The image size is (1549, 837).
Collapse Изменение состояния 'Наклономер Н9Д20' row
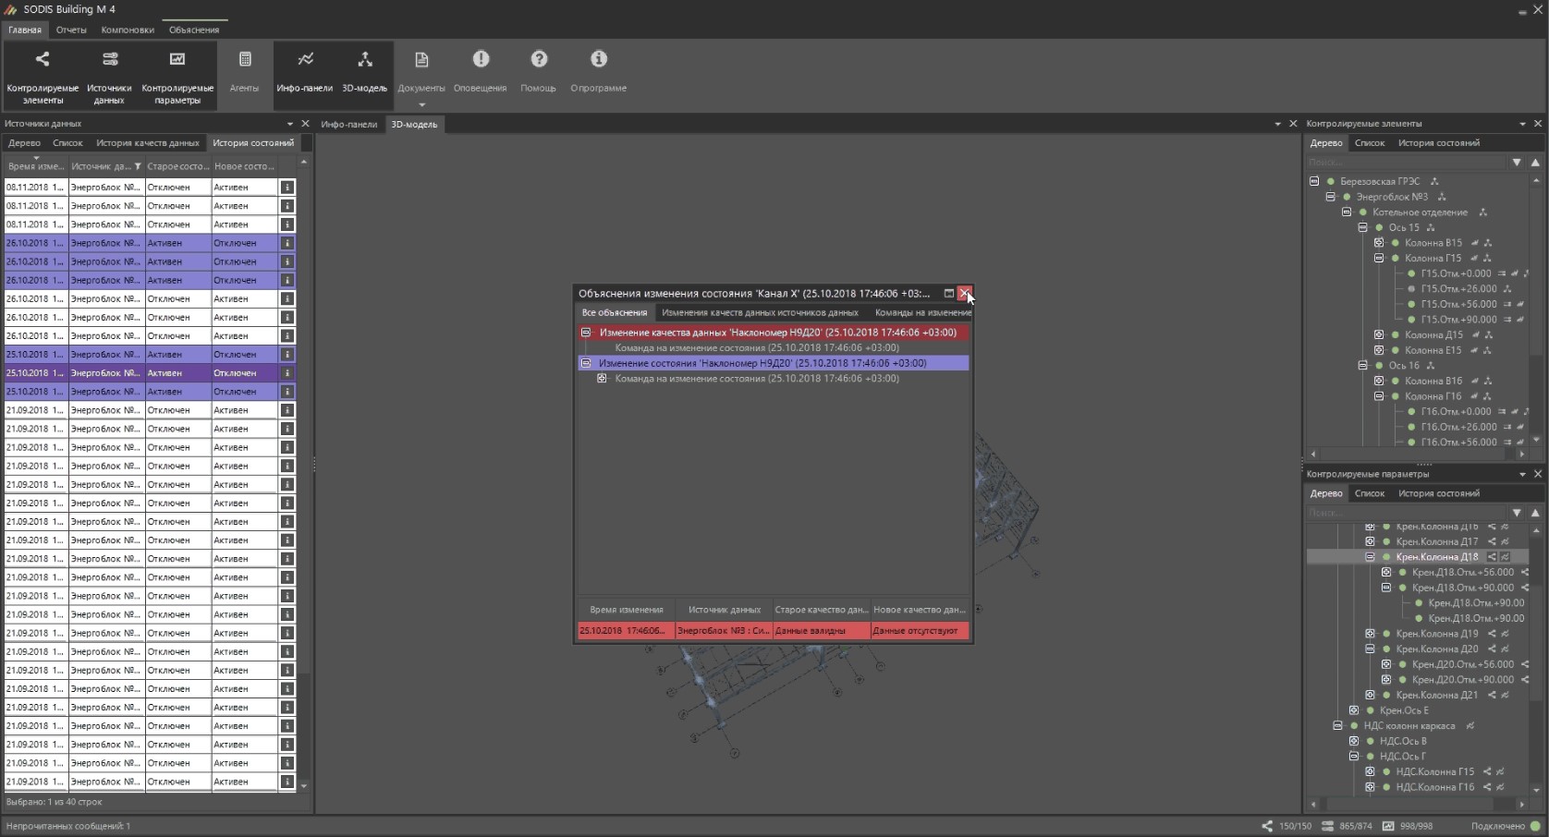(585, 363)
